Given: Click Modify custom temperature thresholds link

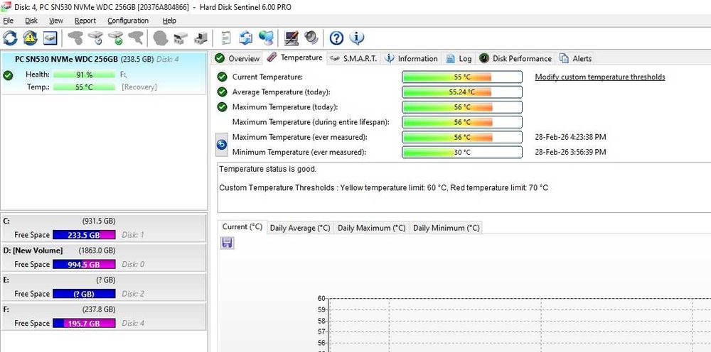Looking at the screenshot, I should click(600, 77).
